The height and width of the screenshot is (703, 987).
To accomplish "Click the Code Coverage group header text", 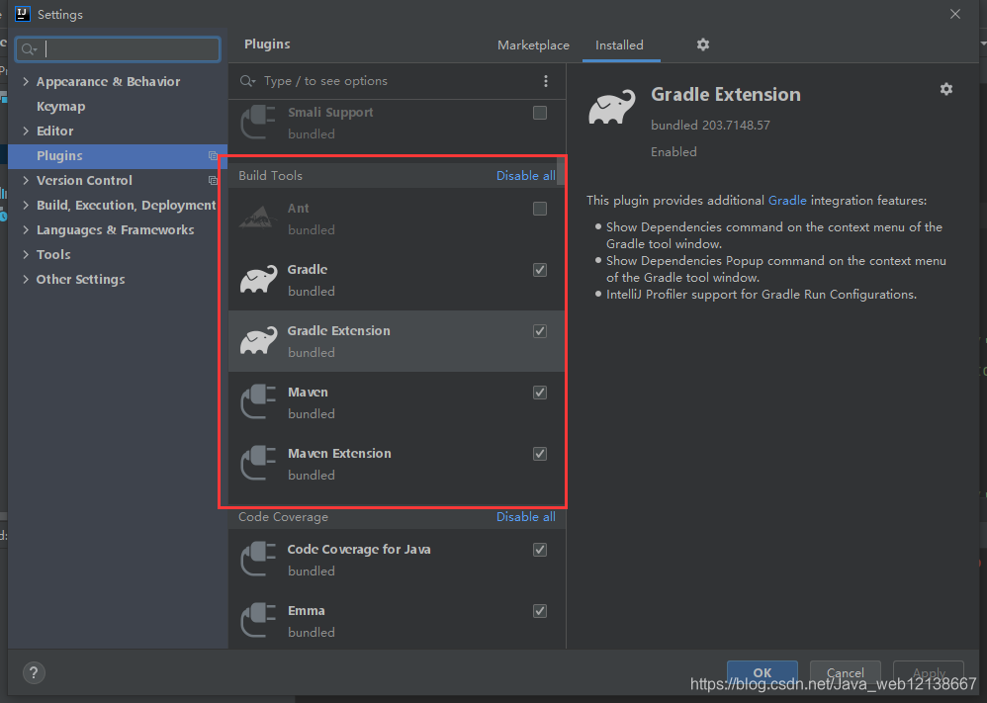I will click(283, 517).
